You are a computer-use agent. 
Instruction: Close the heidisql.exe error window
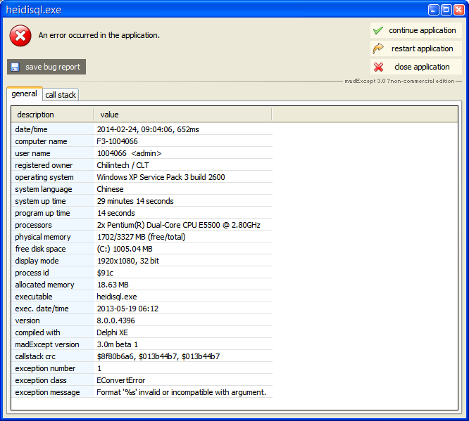pyautogui.click(x=459, y=10)
